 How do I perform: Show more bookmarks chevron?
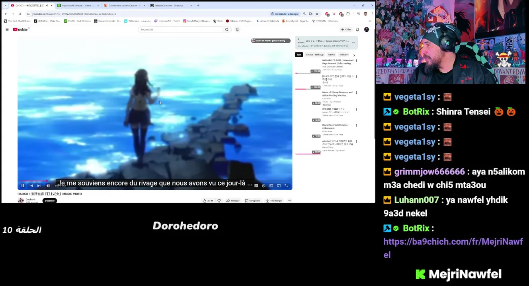pos(370,21)
